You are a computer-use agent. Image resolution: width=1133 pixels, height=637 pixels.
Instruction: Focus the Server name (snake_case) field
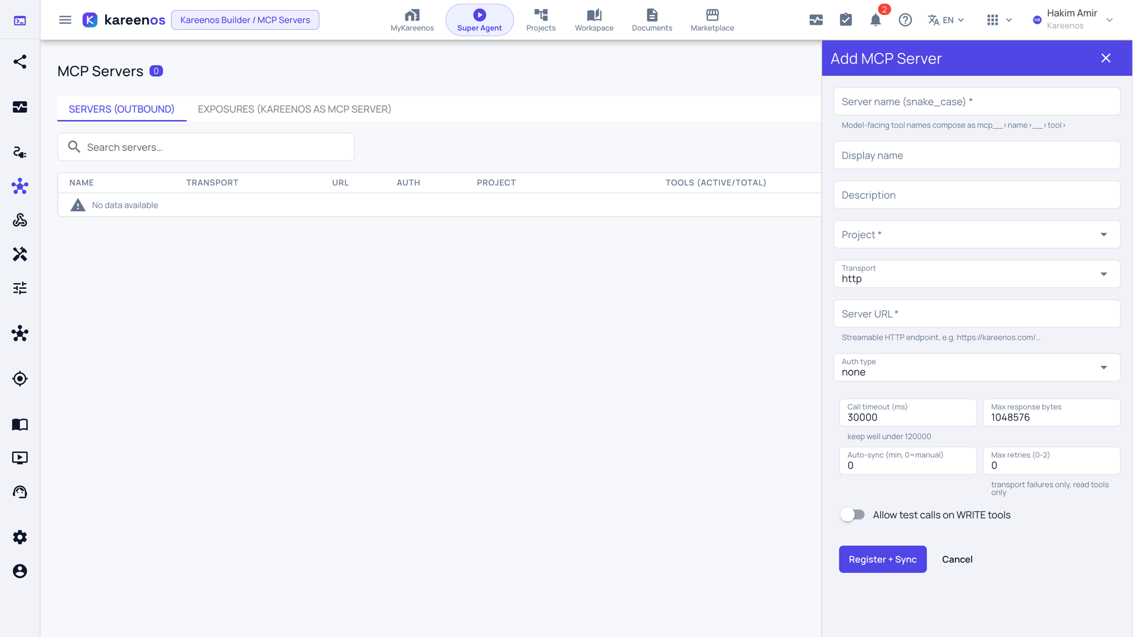click(977, 102)
